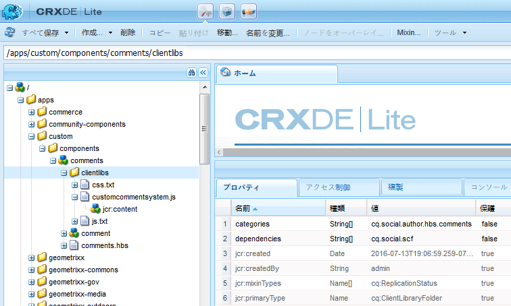Open the すべて保存 dropdown arrow

(66, 32)
